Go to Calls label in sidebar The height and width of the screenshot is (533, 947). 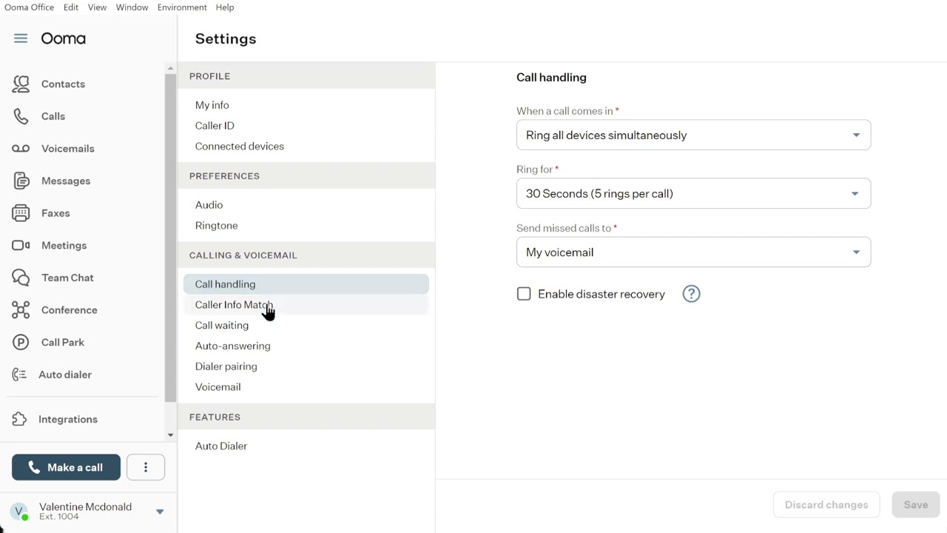coord(53,116)
